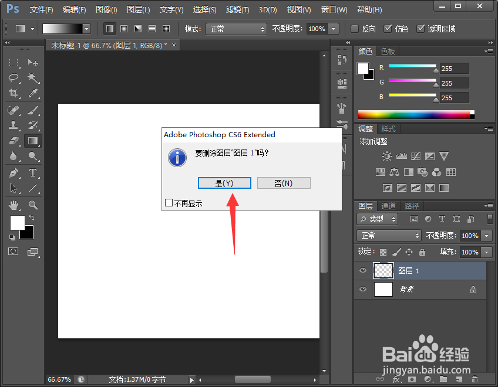Screen dimensions: 498x387
Task: Open tool preset picker arrow
Action: pos(32,29)
